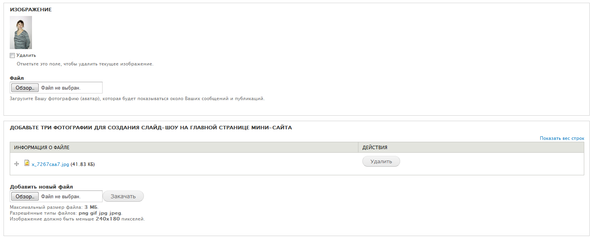The width and height of the screenshot is (594, 238).
Task: Click the Показать вес строк link
Action: point(562,138)
